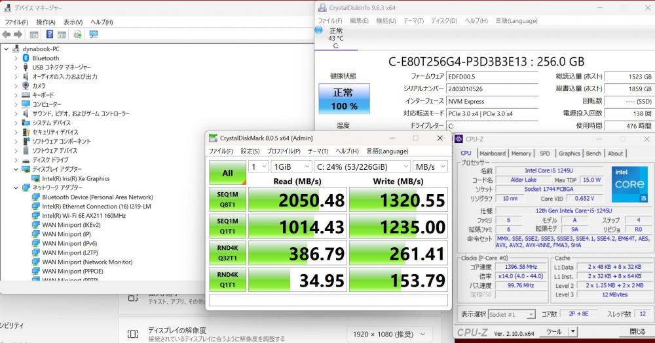The height and width of the screenshot is (343, 655).
Task: Open ファイル(F) menu in Device Manager
Action: click(16, 22)
